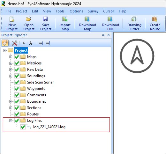The width and height of the screenshot is (166, 154).
Task: Close the Project Explorer panel
Action: [109, 35]
